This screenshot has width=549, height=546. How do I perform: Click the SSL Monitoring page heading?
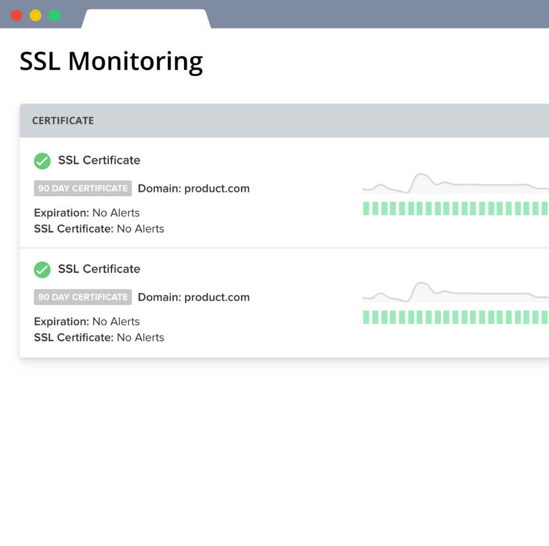click(111, 61)
